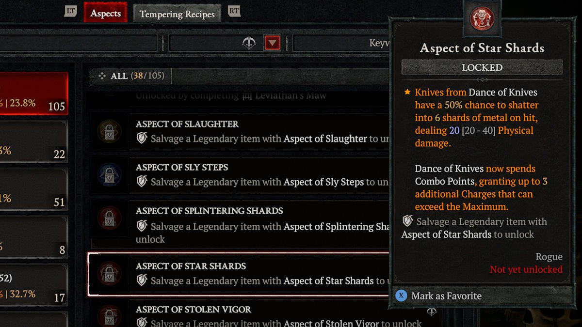Open the category tile showing 51

point(34,189)
